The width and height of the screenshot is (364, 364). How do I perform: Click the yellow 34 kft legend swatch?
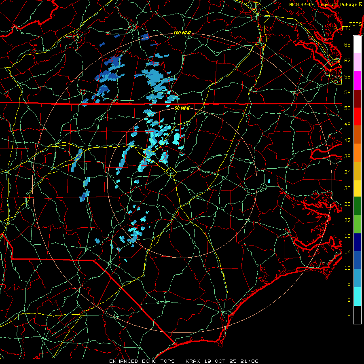point(357,188)
